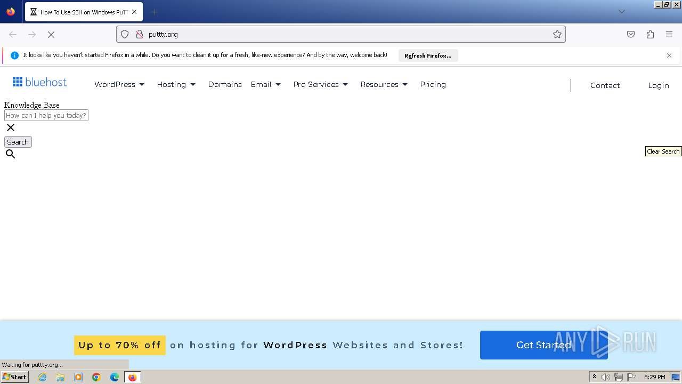Click the Knowledge Base text
This screenshot has height=384, width=682.
point(32,105)
